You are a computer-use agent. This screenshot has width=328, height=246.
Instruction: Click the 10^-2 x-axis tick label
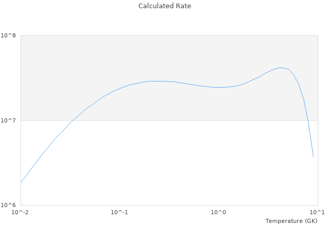click(x=20, y=212)
